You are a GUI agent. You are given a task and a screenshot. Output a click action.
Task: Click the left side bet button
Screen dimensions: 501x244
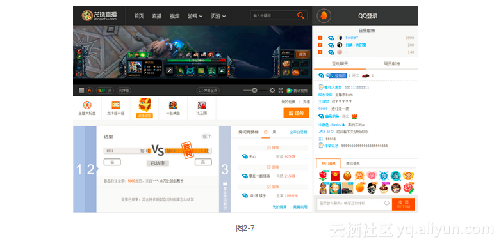pyautogui.click(x=112, y=162)
